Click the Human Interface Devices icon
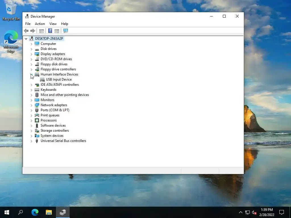The image size is (291, 218). pos(37,74)
